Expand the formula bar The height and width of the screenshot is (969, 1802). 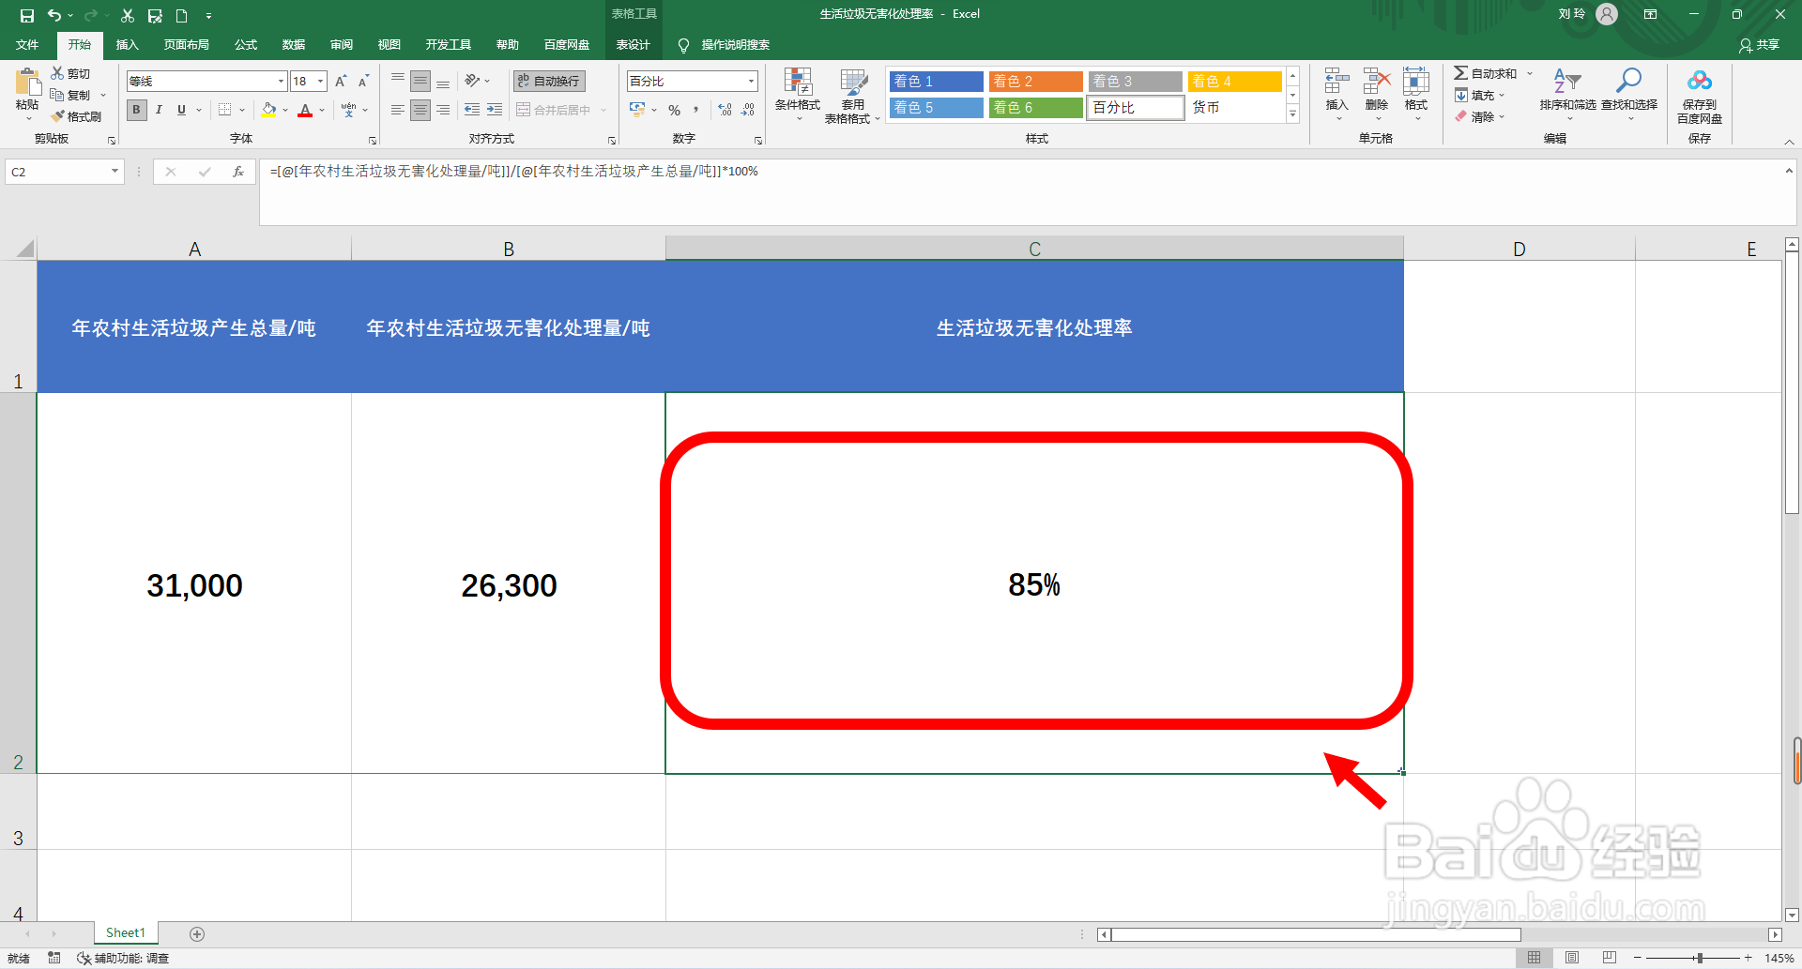pyautogui.click(x=1789, y=171)
